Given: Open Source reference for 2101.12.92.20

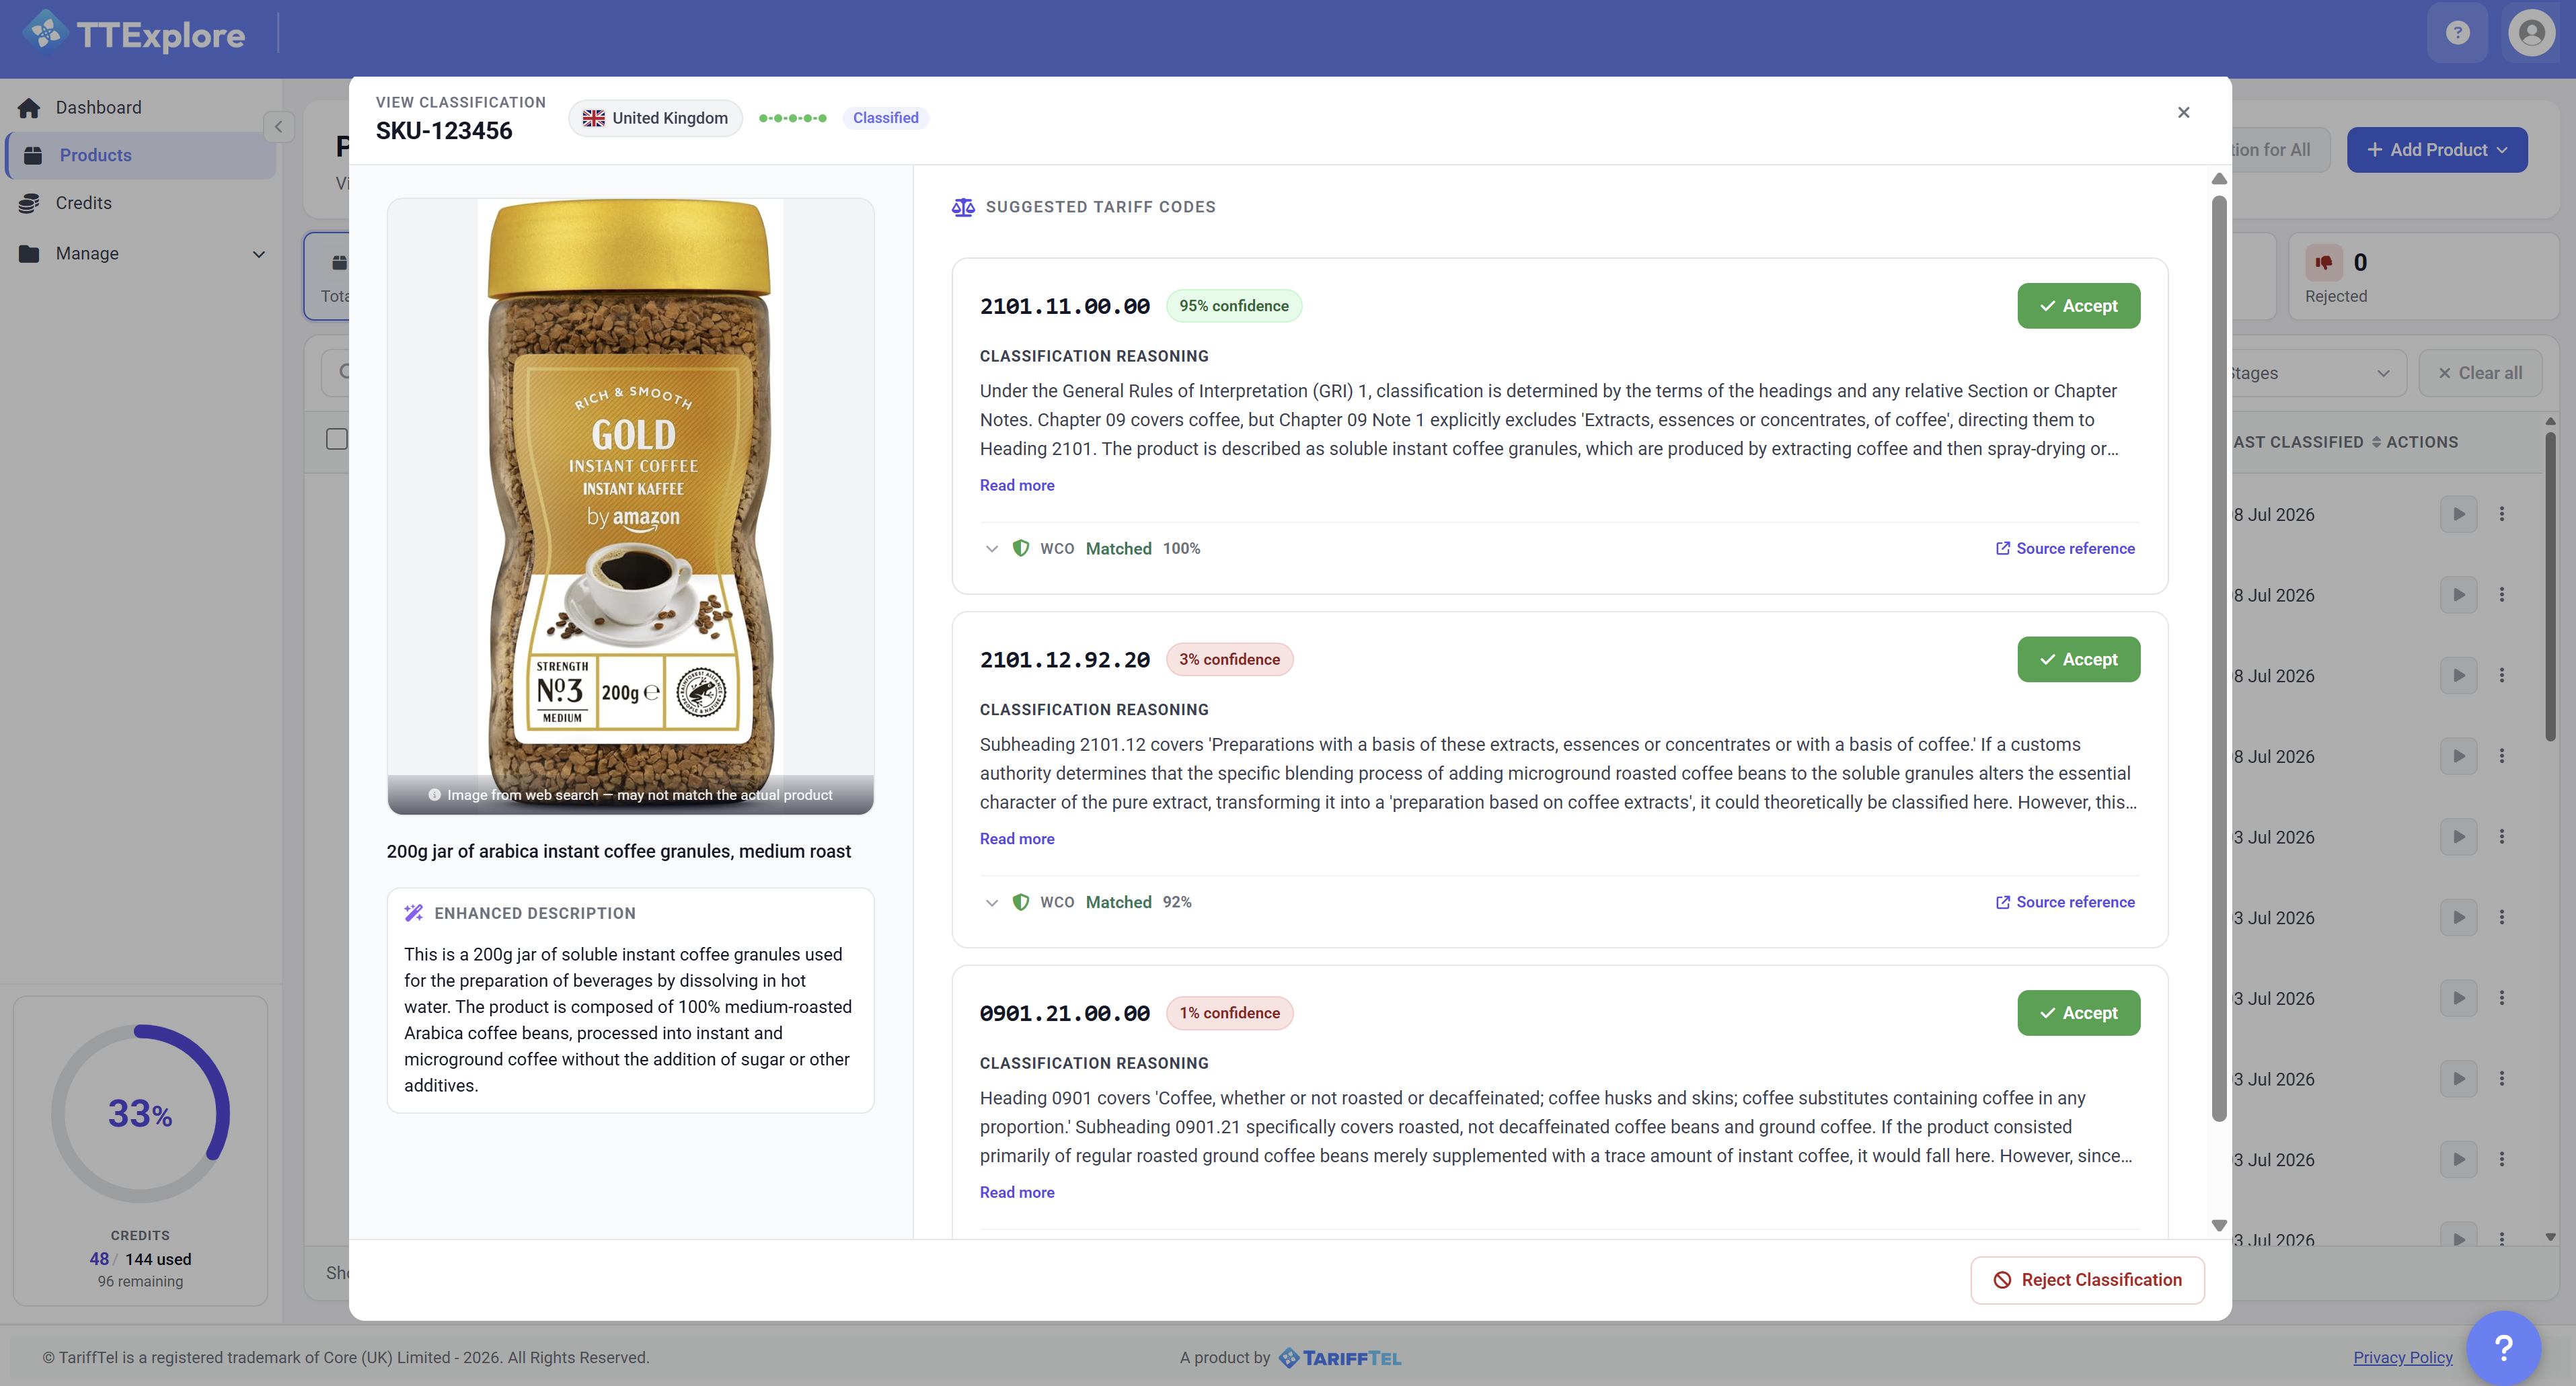Looking at the screenshot, I should (2065, 902).
